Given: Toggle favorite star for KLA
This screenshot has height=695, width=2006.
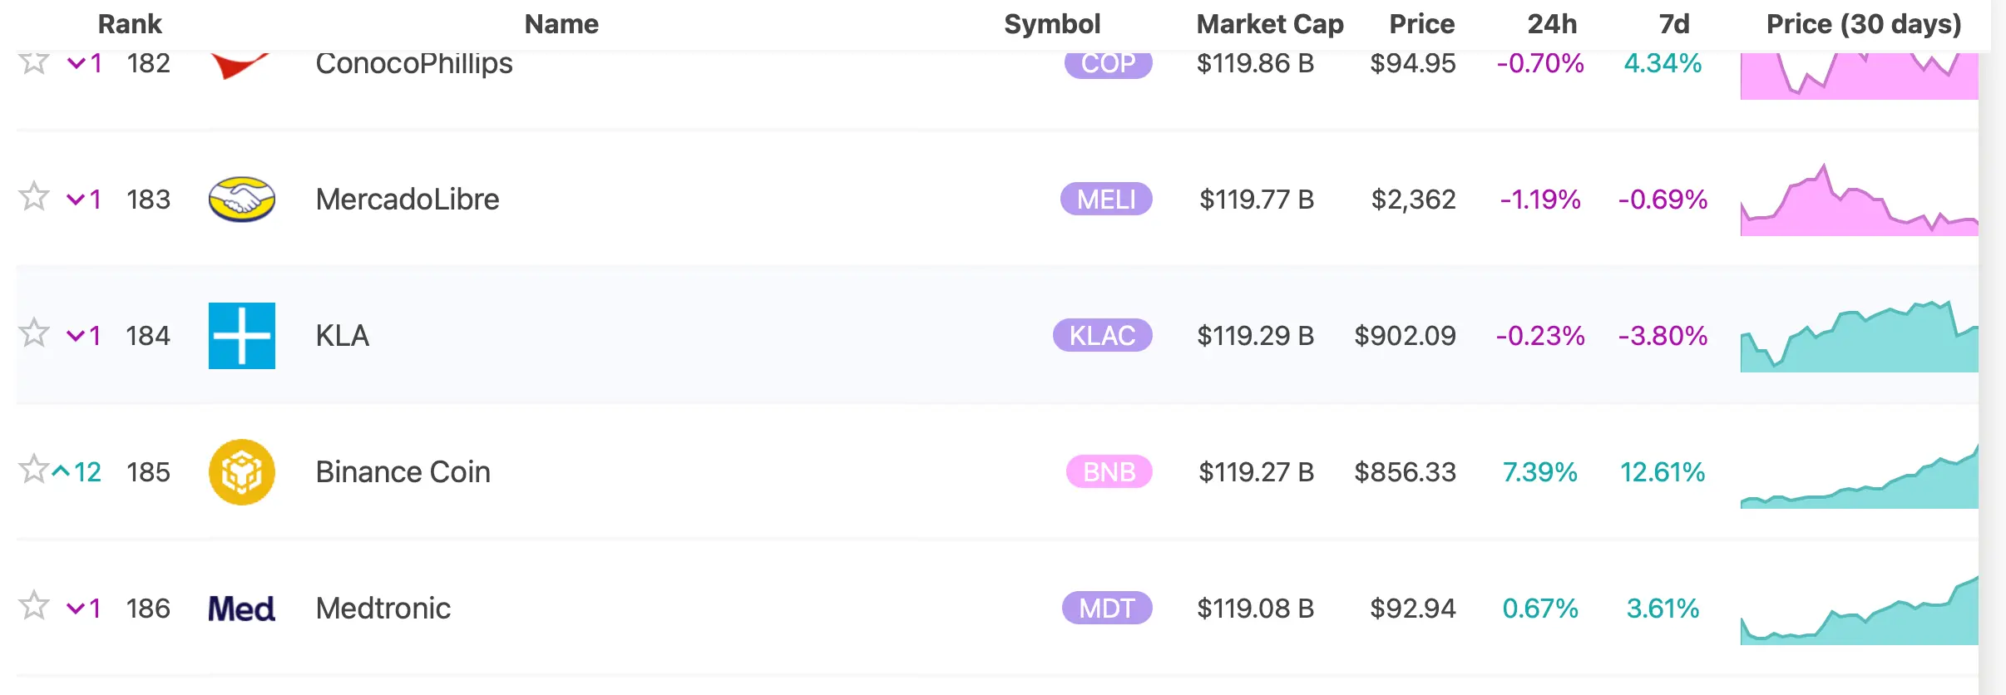Looking at the screenshot, I should [33, 333].
